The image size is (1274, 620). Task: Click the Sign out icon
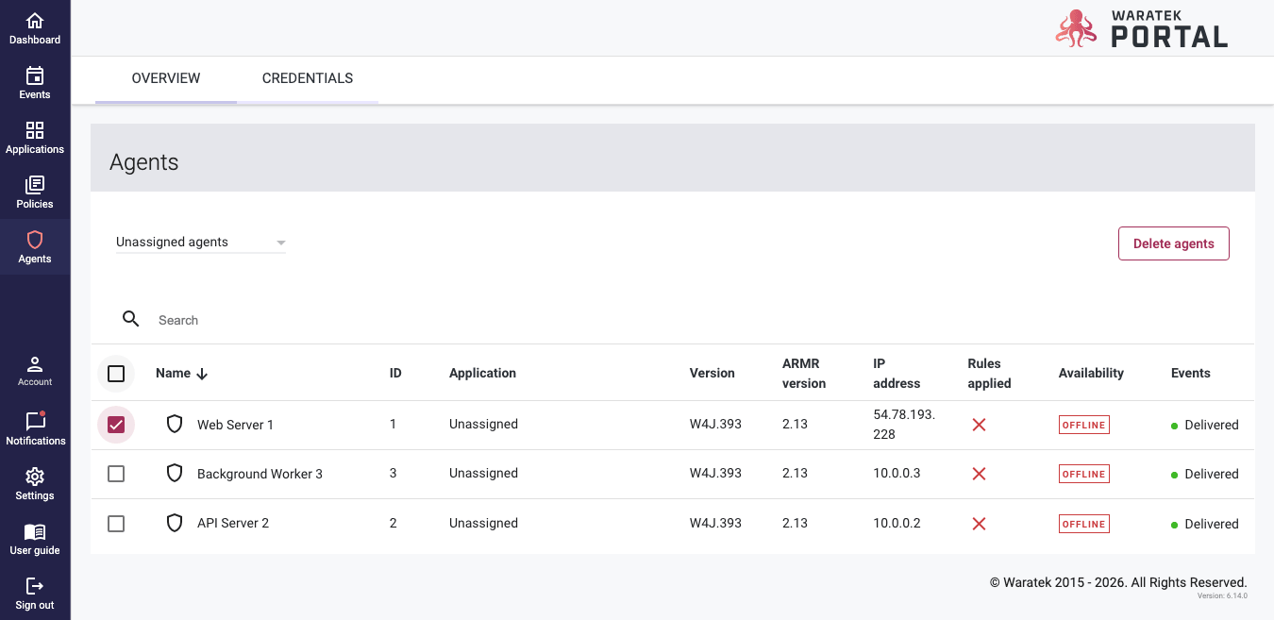[35, 586]
